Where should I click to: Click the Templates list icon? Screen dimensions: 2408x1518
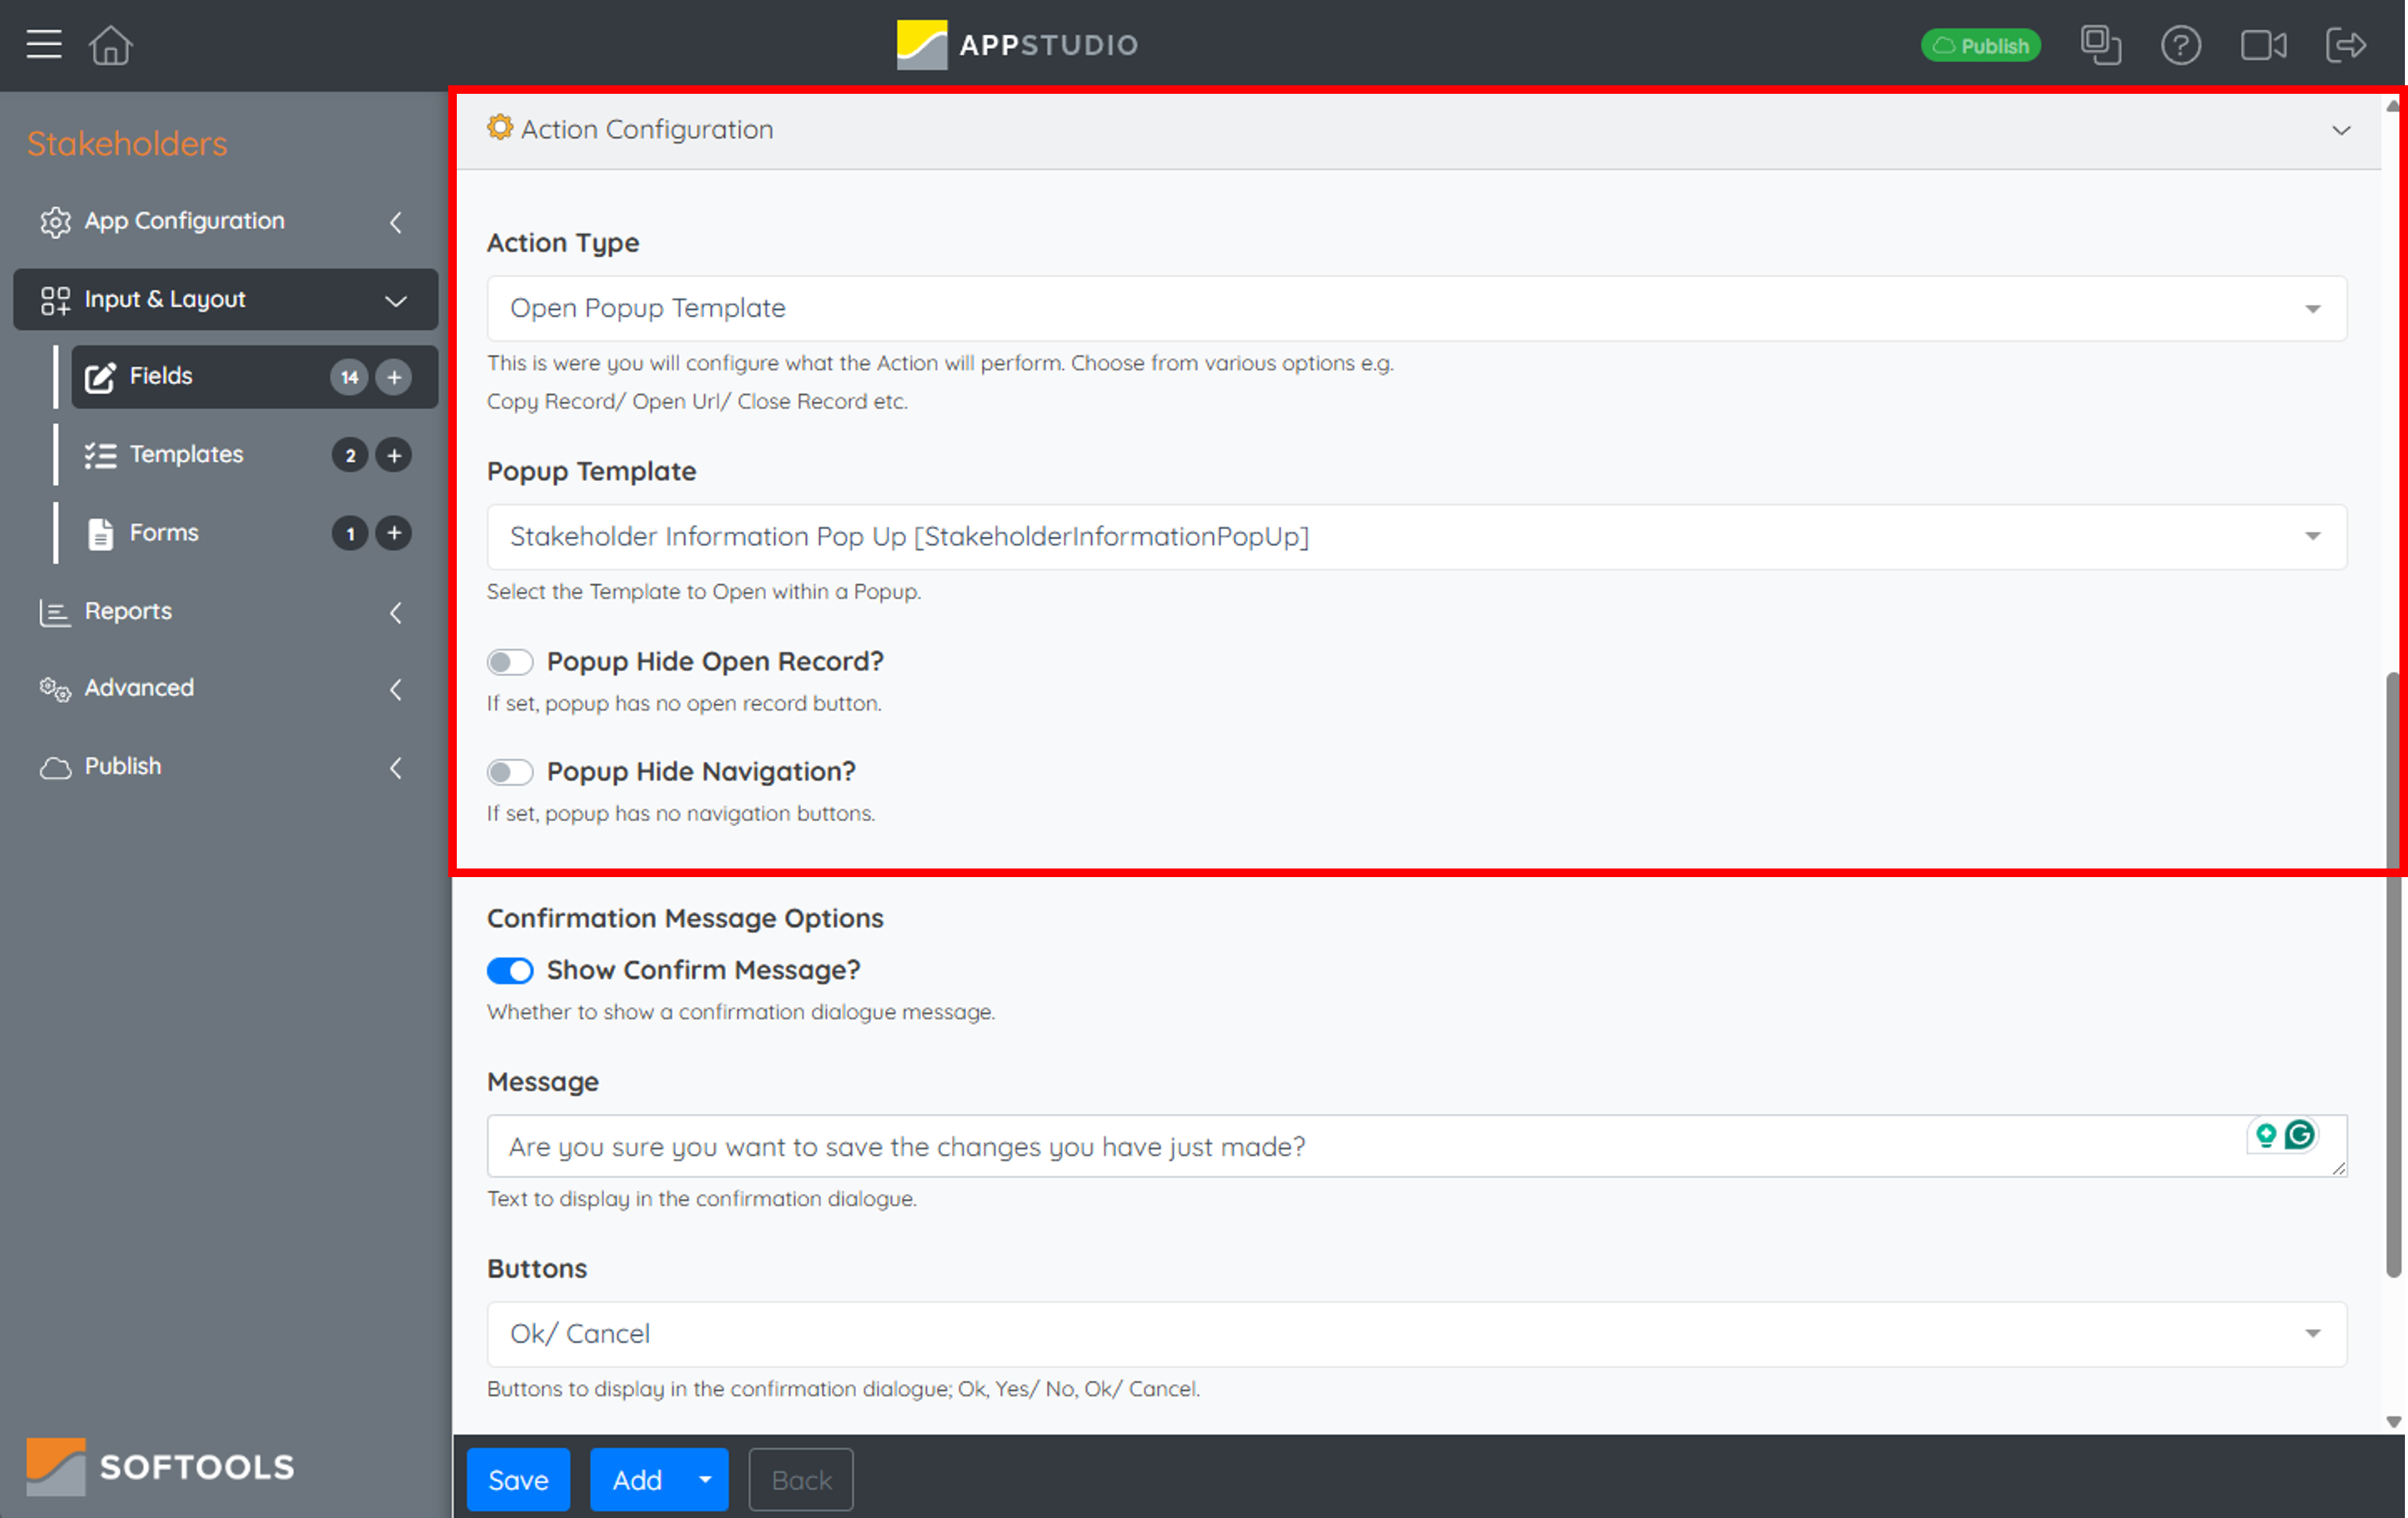pyautogui.click(x=100, y=456)
